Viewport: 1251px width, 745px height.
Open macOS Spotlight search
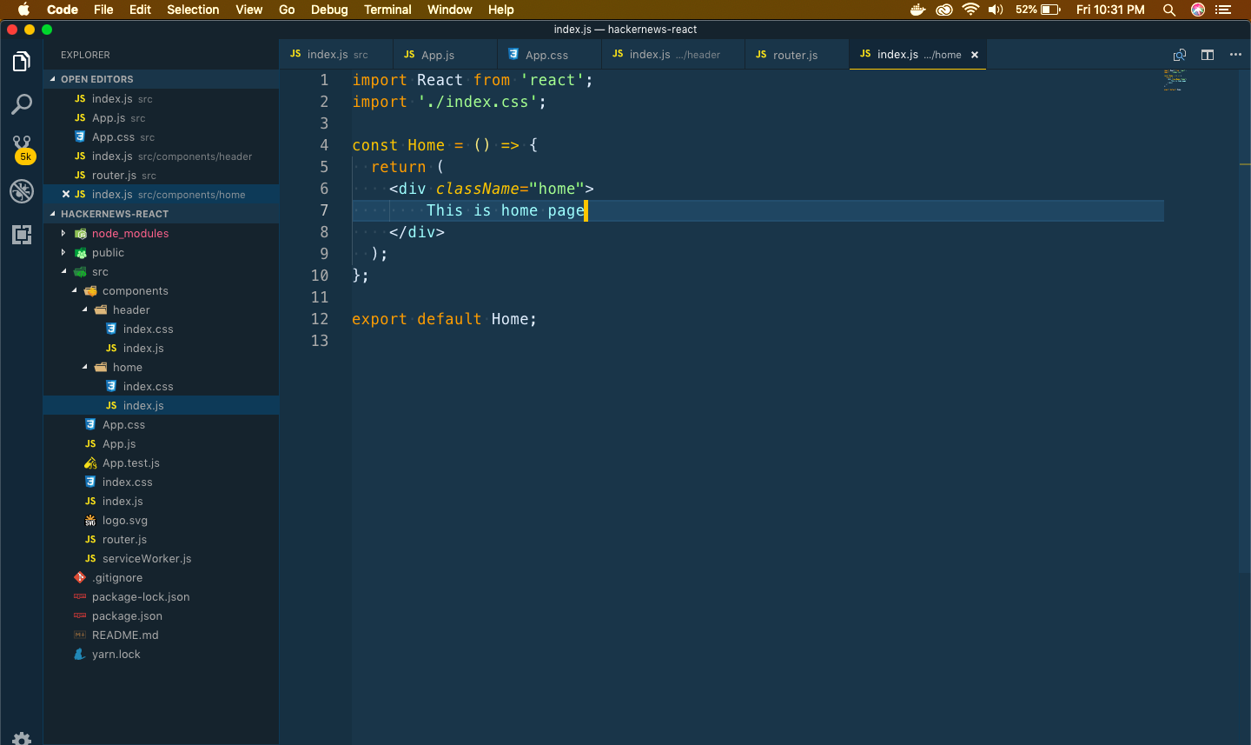point(1169,10)
